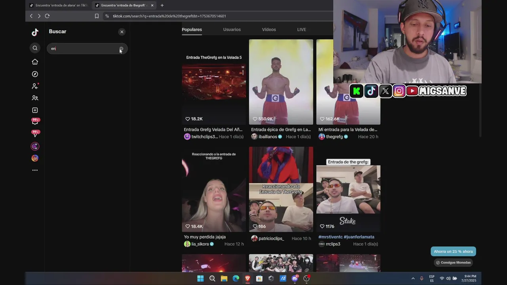Reload the page
The width and height of the screenshot is (507, 285).
click(47, 16)
